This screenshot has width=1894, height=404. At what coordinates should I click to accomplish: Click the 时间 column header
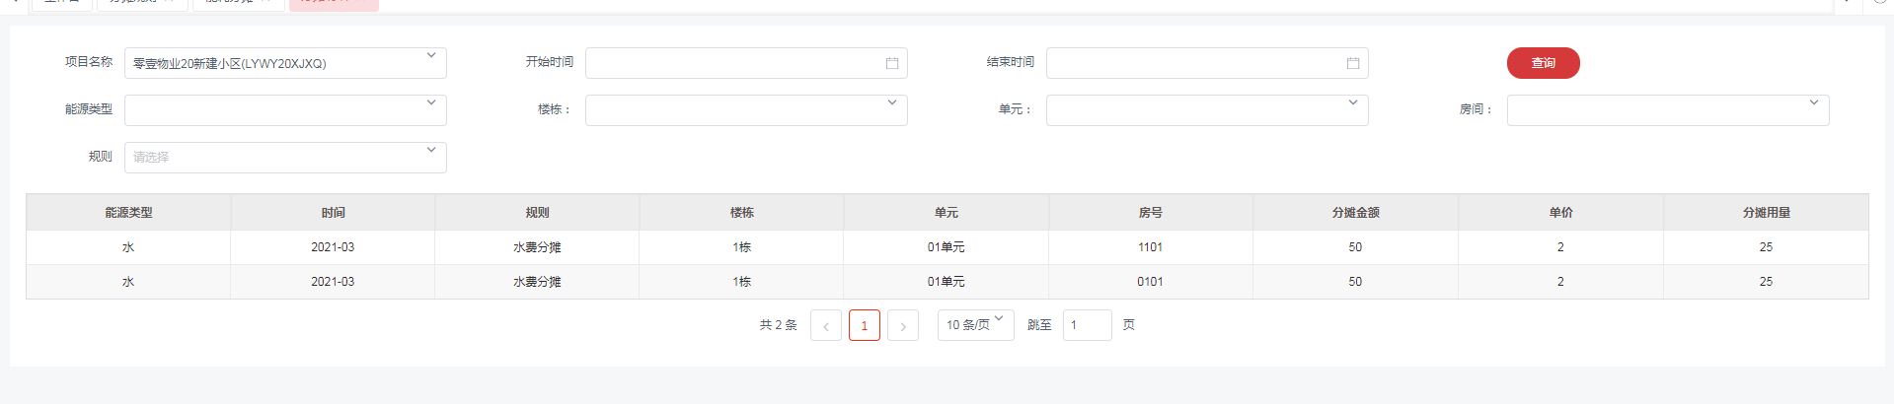pyautogui.click(x=333, y=213)
